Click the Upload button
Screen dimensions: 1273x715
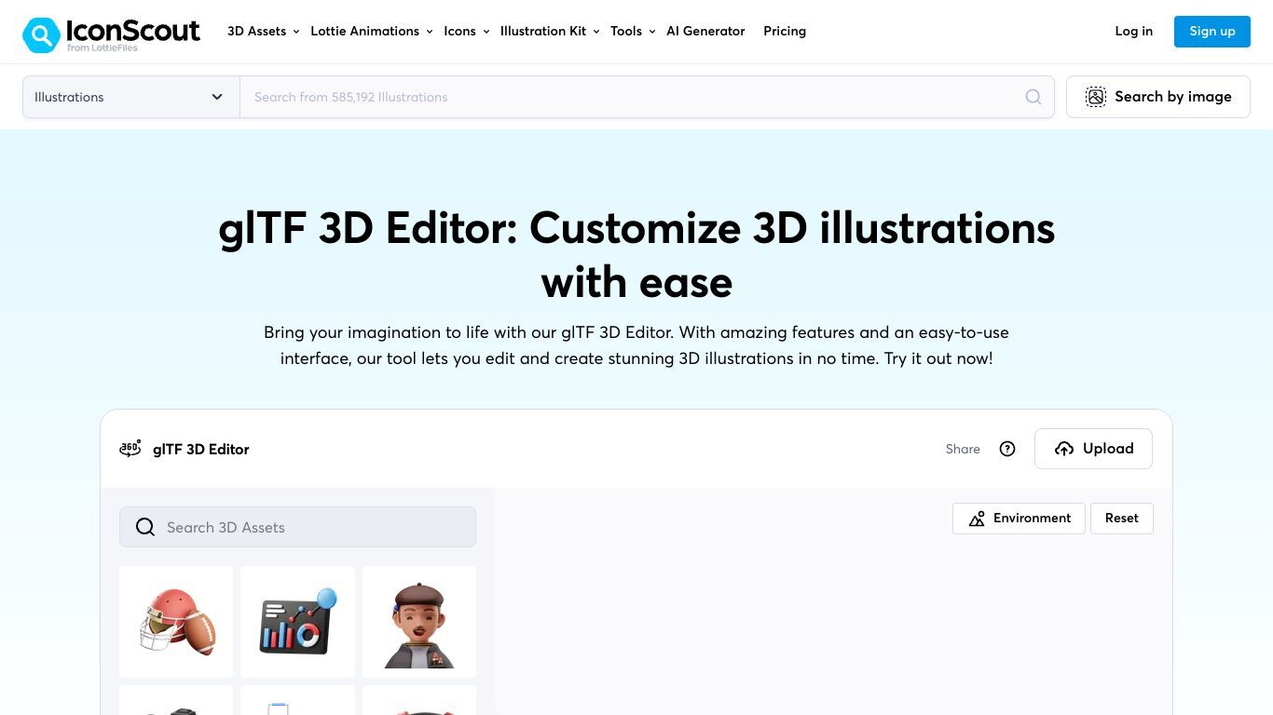[x=1093, y=449]
